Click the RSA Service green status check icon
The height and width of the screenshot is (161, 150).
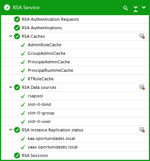[x=7, y=7]
